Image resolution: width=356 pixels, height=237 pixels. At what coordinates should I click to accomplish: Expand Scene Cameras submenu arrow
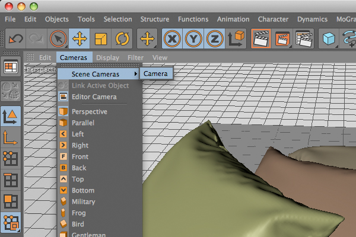tap(136, 74)
